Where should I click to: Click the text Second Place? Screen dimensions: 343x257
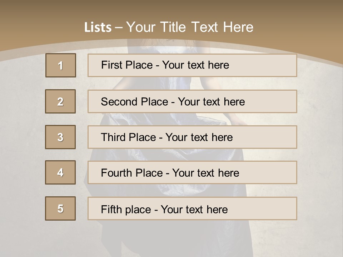click(x=135, y=102)
